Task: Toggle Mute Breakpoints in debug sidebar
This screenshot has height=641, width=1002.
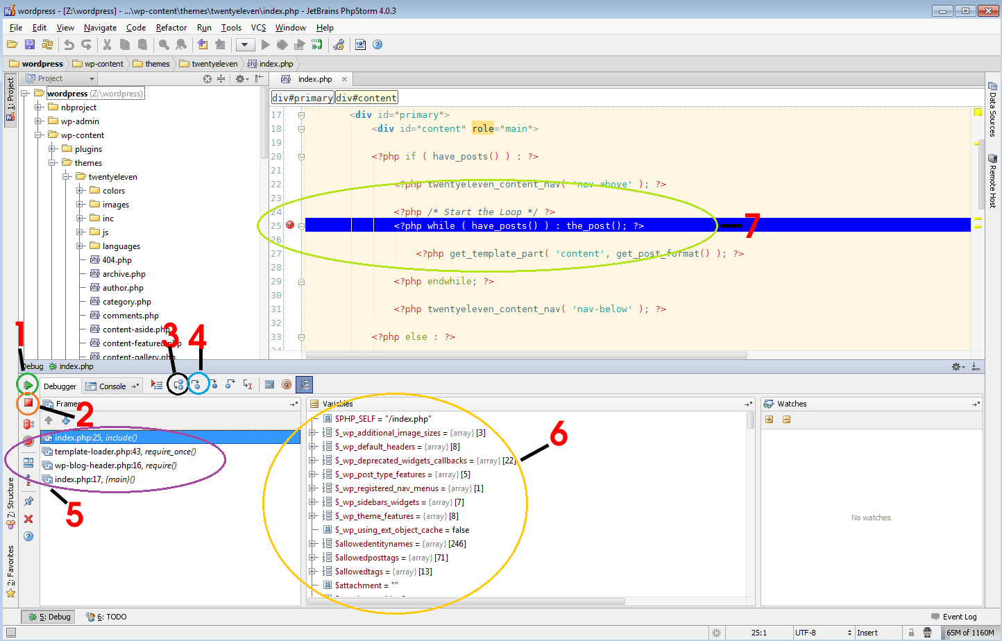Action: 28,441
